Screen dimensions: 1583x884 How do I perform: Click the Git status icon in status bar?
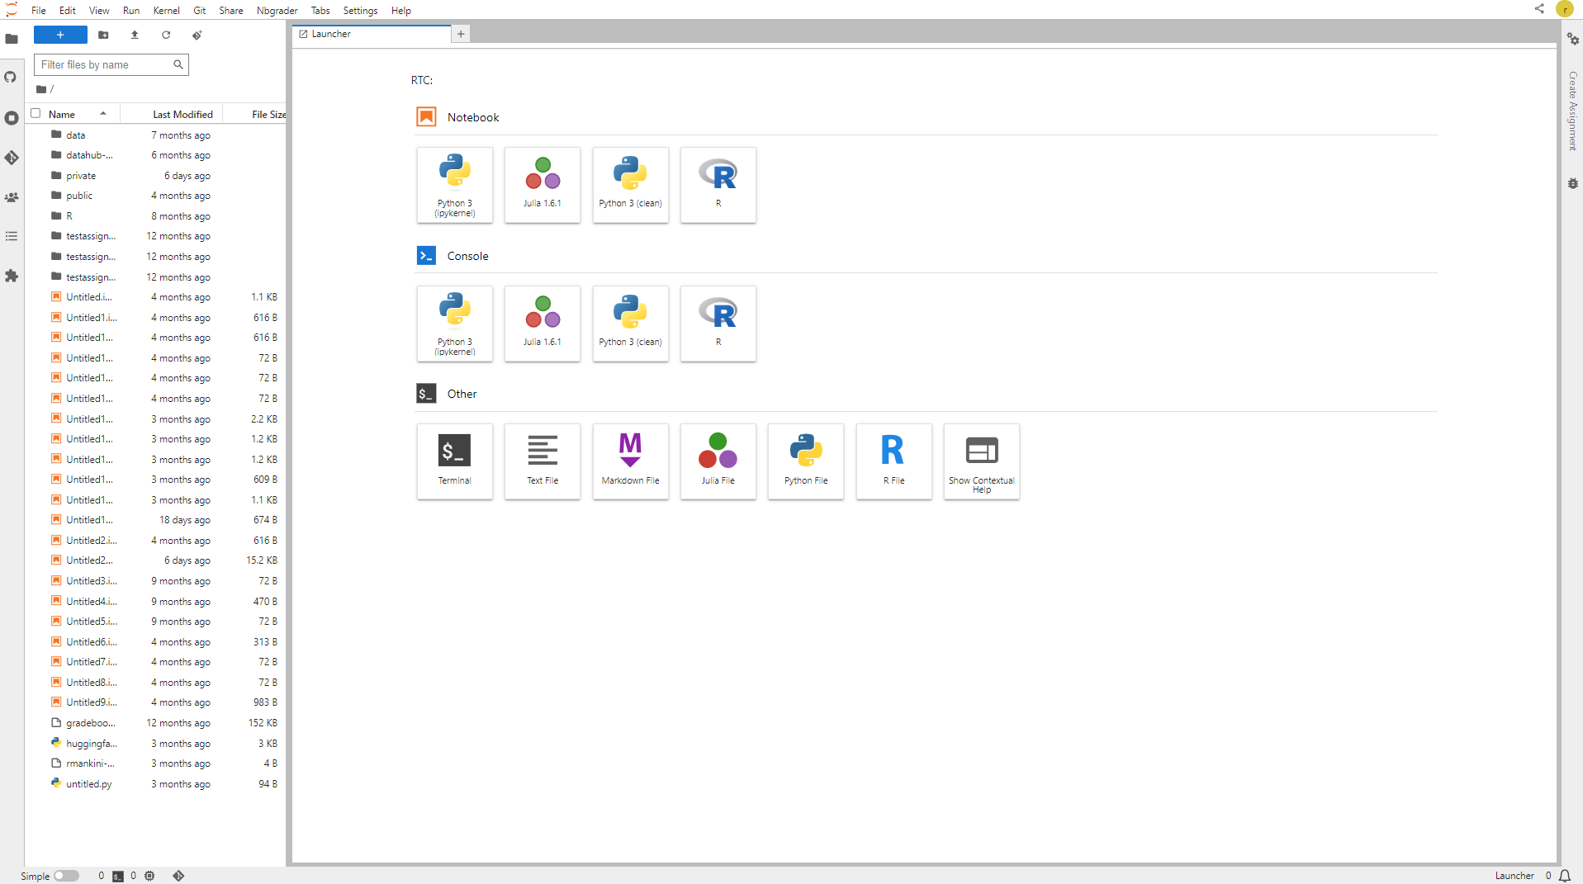point(178,876)
